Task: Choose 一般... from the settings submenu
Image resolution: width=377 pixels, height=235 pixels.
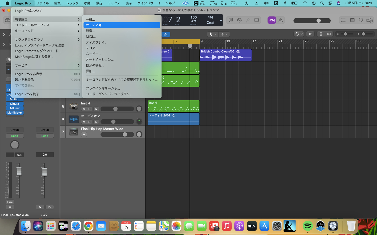Action: (x=122, y=19)
